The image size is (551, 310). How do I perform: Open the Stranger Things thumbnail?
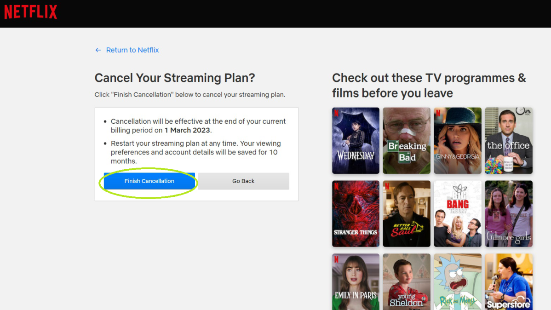click(x=356, y=214)
